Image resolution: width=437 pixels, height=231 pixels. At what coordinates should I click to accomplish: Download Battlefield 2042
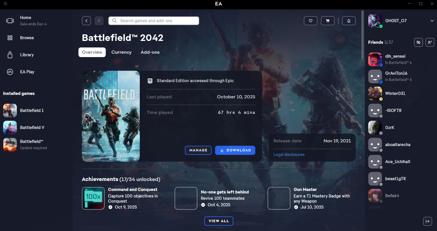(x=235, y=150)
